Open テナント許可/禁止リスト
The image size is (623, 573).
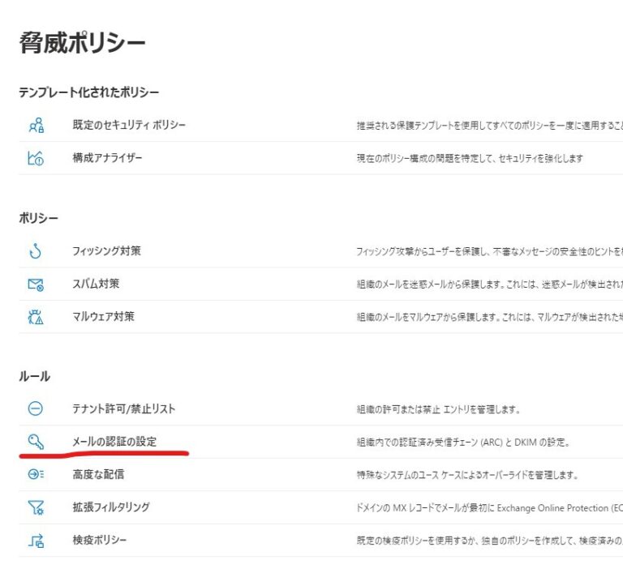pyautogui.click(x=123, y=409)
